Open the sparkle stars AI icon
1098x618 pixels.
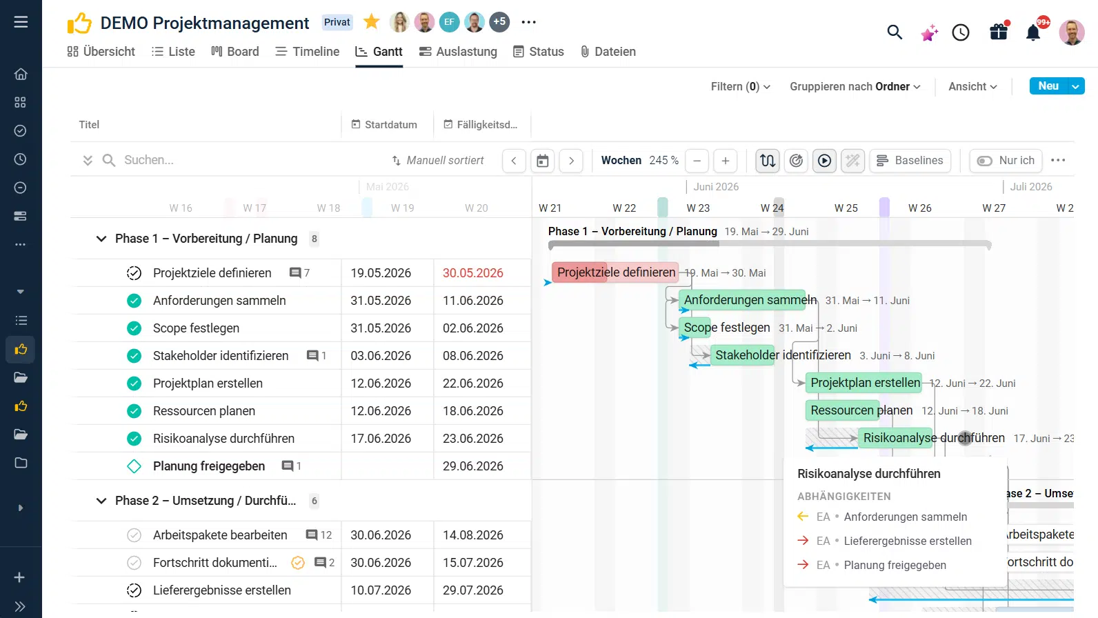point(929,32)
